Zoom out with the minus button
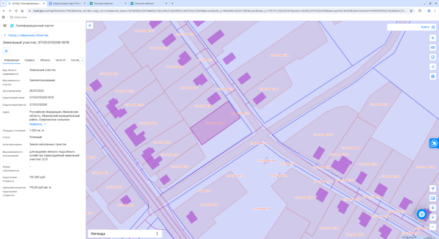This screenshot has height=239, width=439. coord(432,227)
